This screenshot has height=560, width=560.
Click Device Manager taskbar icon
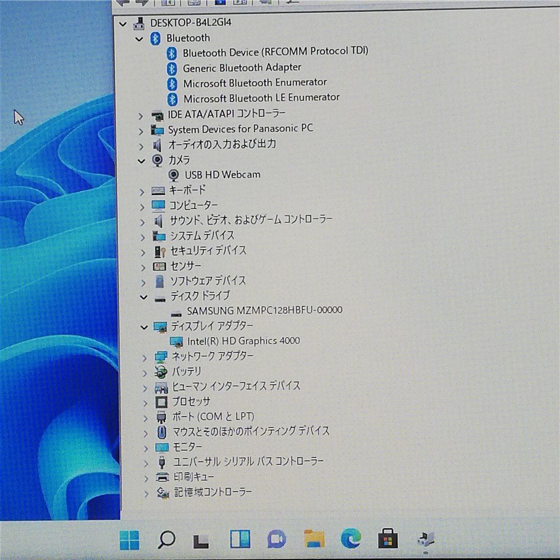point(426,539)
